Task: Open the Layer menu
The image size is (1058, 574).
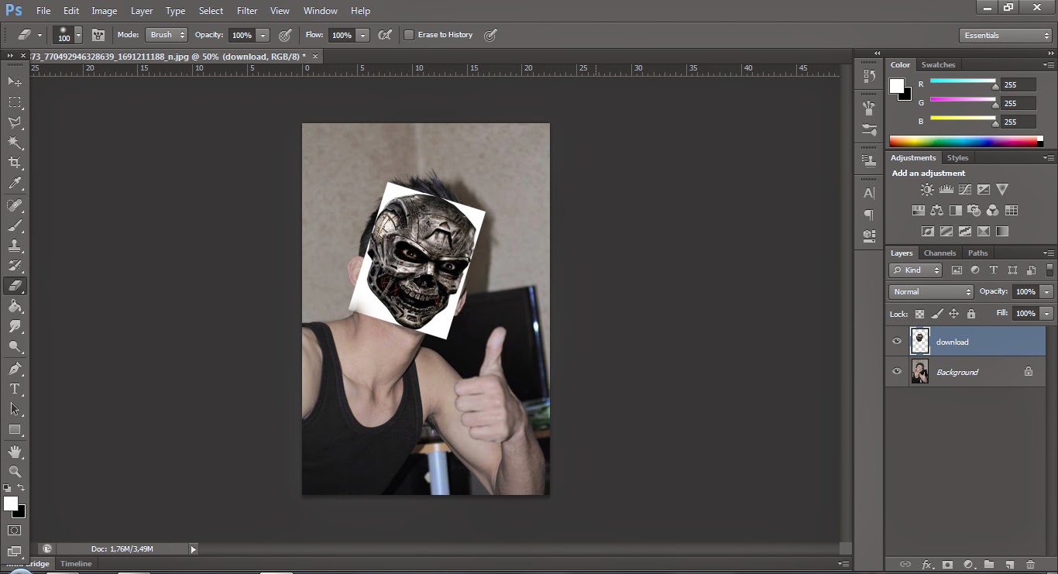Action: click(x=142, y=11)
